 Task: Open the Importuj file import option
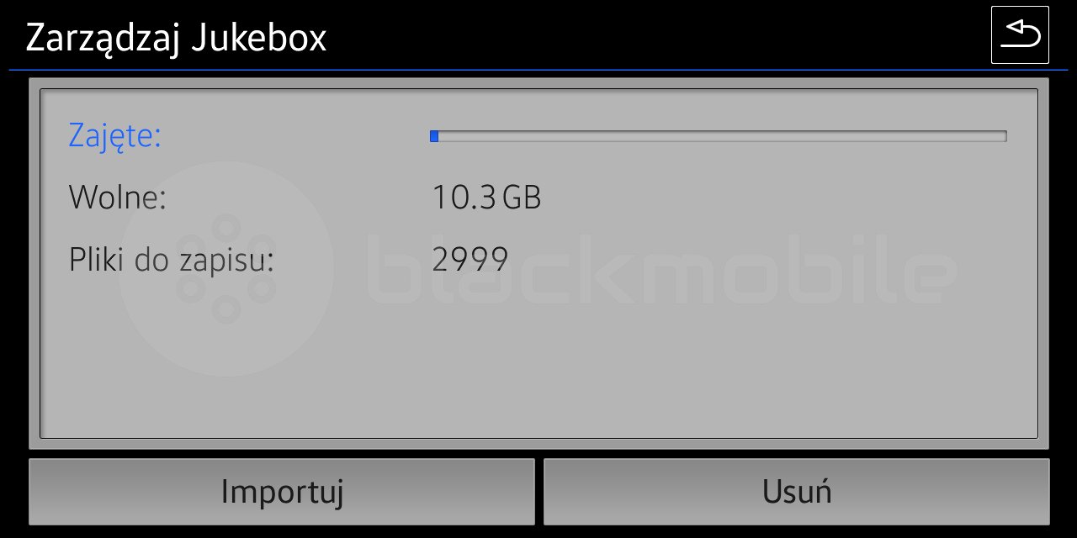click(x=282, y=492)
